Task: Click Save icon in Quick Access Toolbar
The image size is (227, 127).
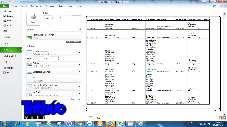Action: pos(6,2)
